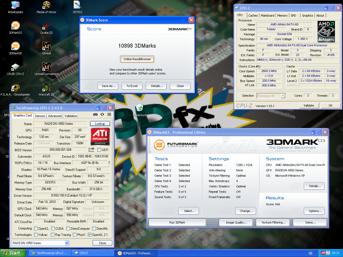Image resolution: width=343 pixels, height=257 pixels.
Task: Click Run 3DMark button
Action: 177,222
